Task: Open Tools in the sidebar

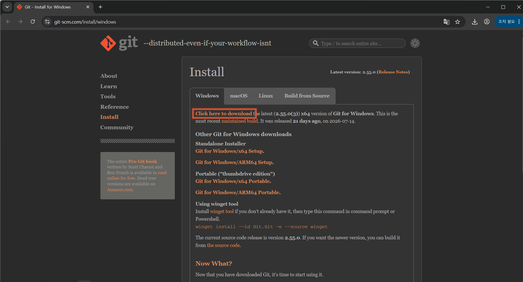Action: (x=108, y=97)
